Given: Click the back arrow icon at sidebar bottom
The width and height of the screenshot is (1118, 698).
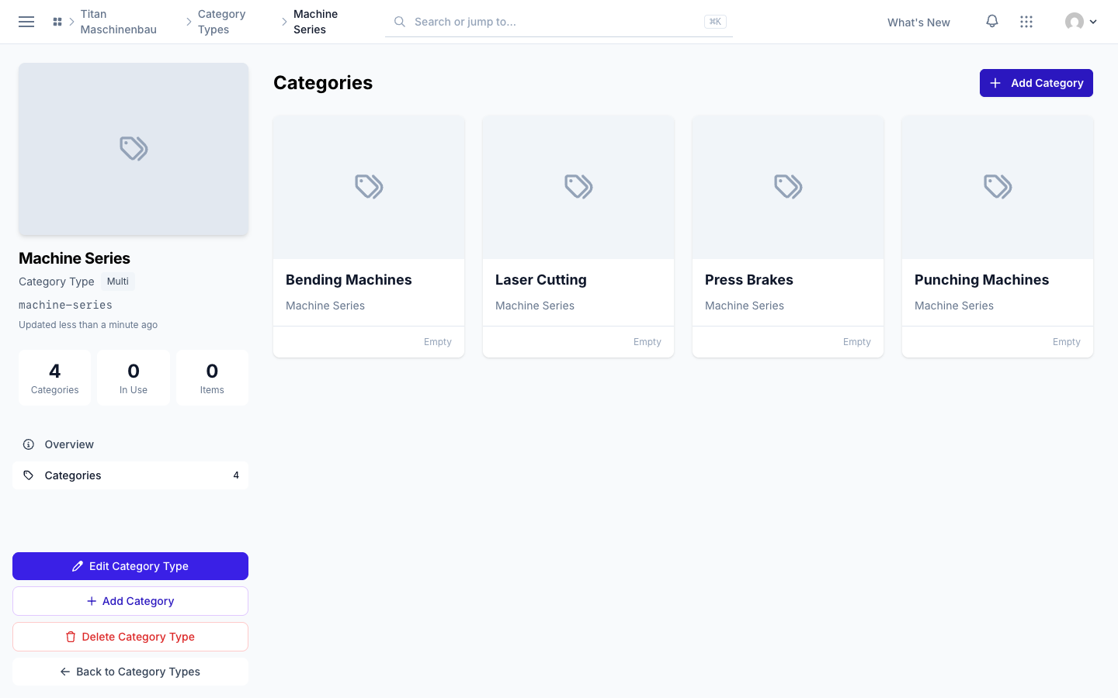Looking at the screenshot, I should click(x=65, y=672).
